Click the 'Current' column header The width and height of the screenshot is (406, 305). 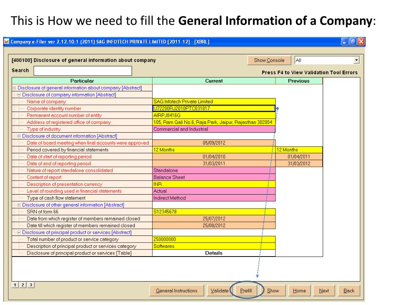click(214, 81)
